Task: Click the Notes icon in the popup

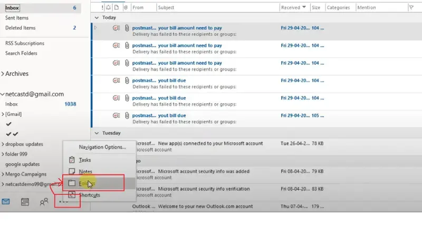Action: [72, 171]
